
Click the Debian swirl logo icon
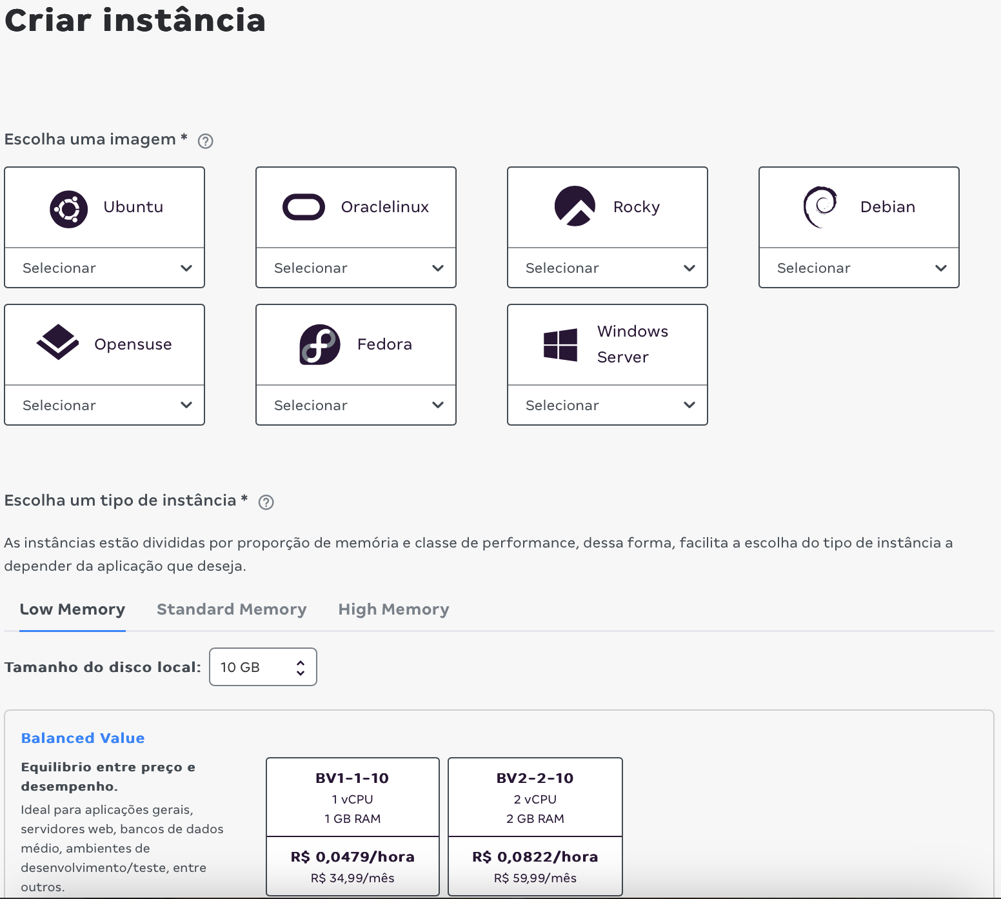coord(820,207)
